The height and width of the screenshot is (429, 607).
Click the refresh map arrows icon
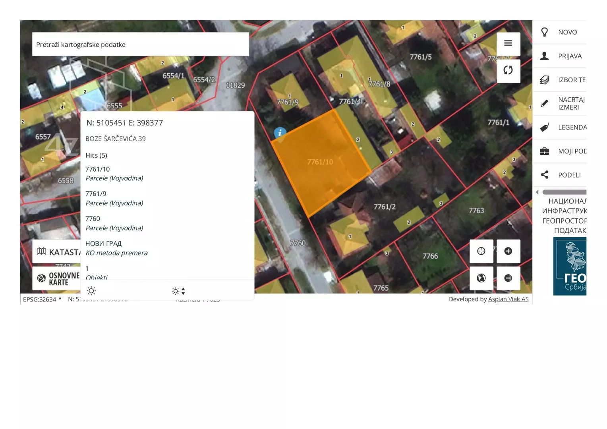click(x=508, y=70)
